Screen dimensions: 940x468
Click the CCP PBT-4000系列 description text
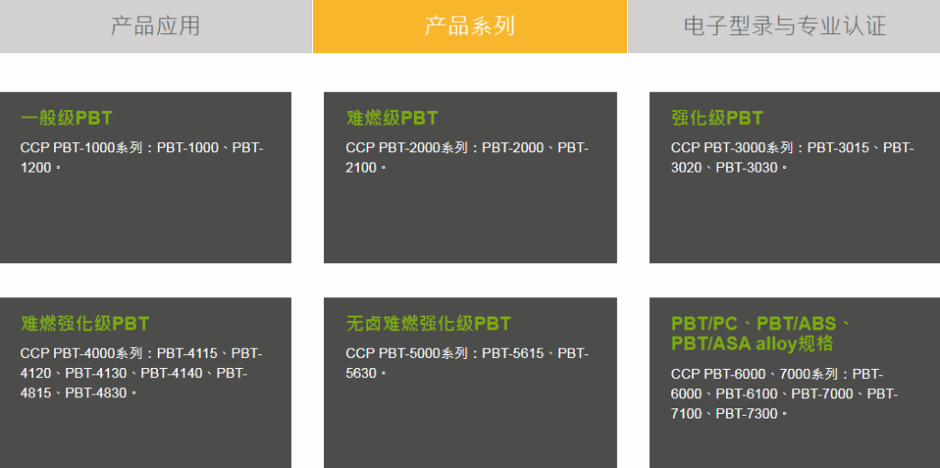141,373
